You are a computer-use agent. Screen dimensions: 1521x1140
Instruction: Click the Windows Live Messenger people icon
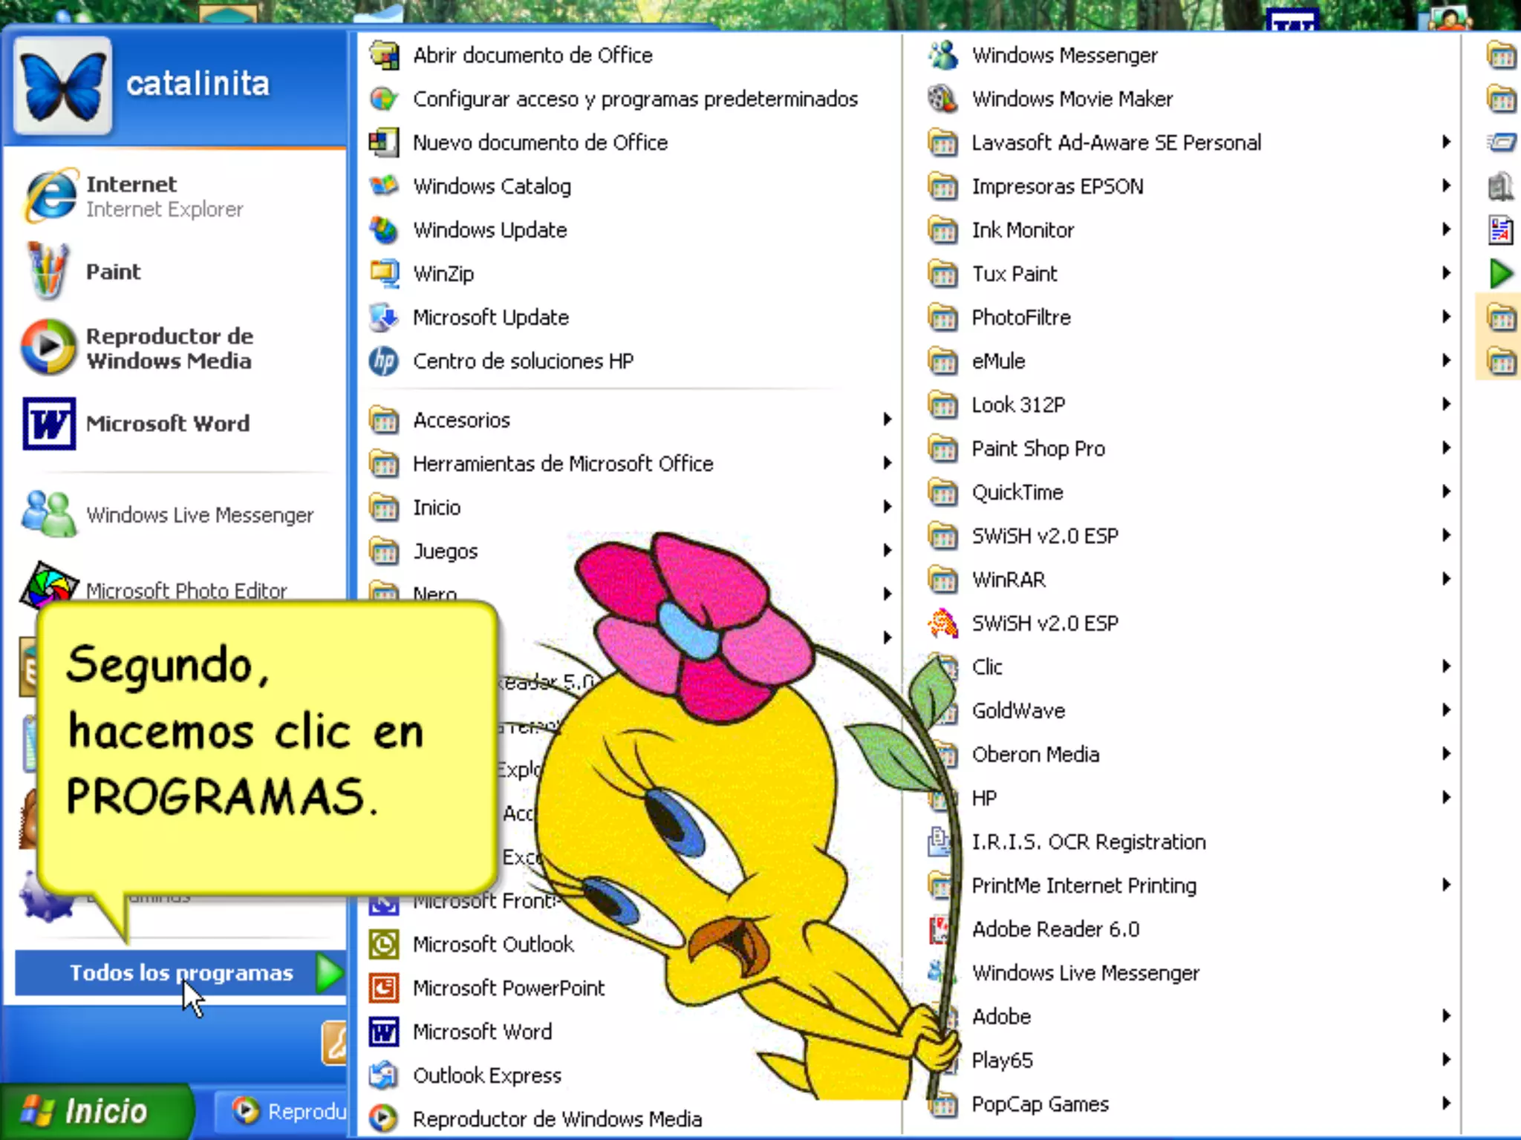coord(48,514)
